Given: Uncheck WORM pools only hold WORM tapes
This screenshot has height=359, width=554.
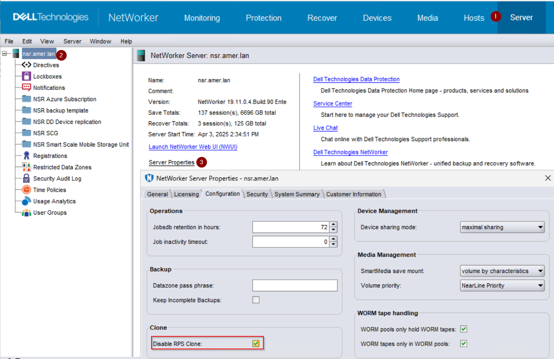Looking at the screenshot, I should coord(463,329).
